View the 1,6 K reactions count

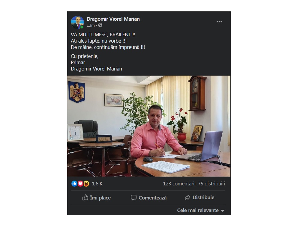(97, 184)
